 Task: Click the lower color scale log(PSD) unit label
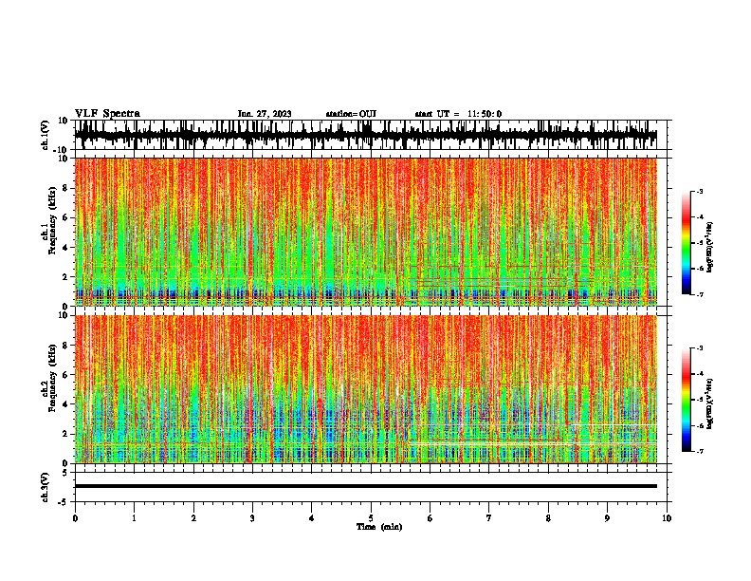pyautogui.click(x=709, y=403)
